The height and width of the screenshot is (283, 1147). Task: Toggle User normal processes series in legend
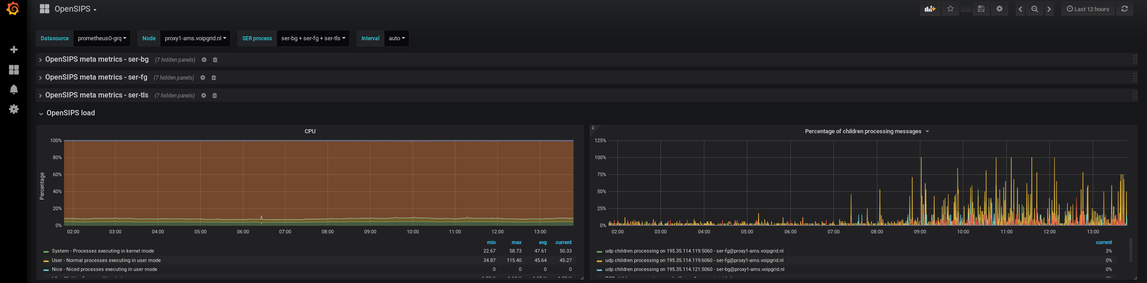(106, 260)
